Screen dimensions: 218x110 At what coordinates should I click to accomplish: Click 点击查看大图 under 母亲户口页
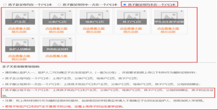pos(94,29)
